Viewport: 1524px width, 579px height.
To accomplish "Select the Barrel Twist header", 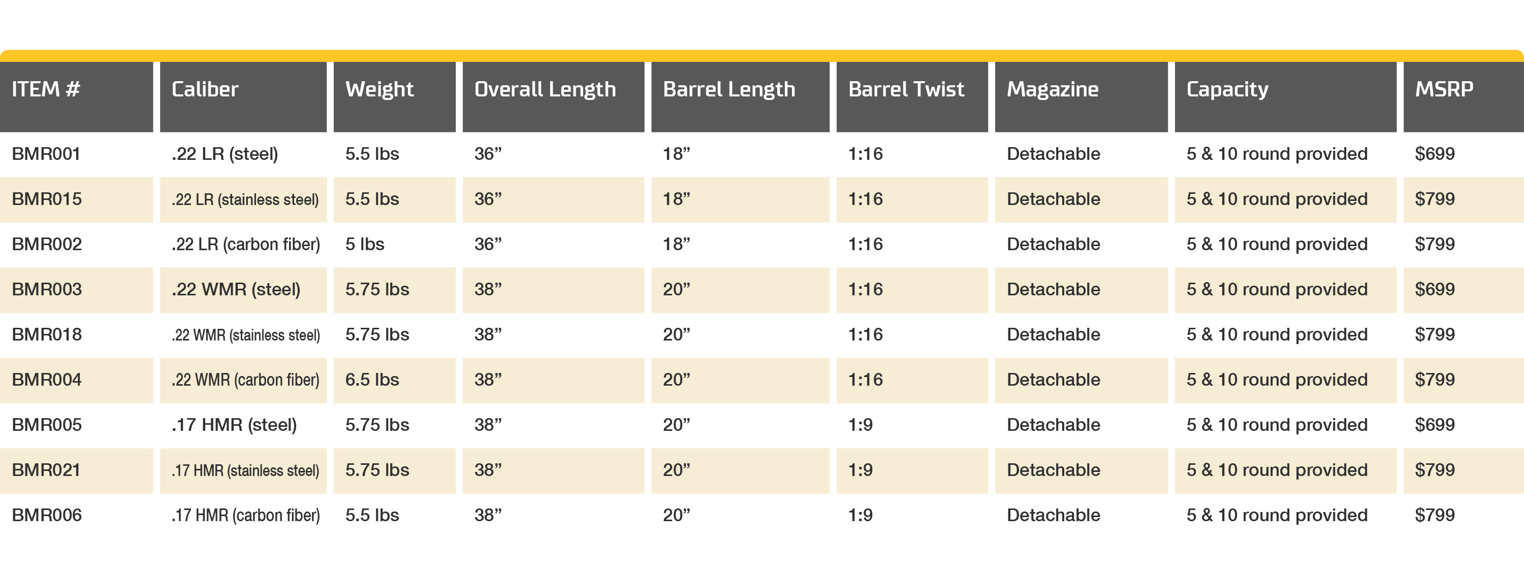I will pos(912,96).
